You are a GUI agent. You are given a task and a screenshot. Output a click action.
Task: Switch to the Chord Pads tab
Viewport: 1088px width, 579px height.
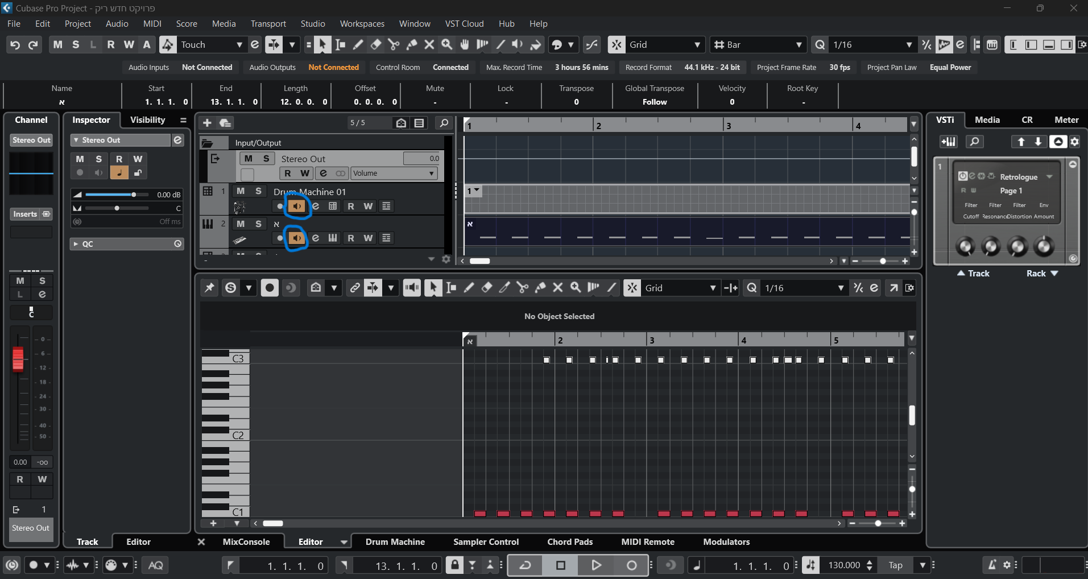(570, 542)
